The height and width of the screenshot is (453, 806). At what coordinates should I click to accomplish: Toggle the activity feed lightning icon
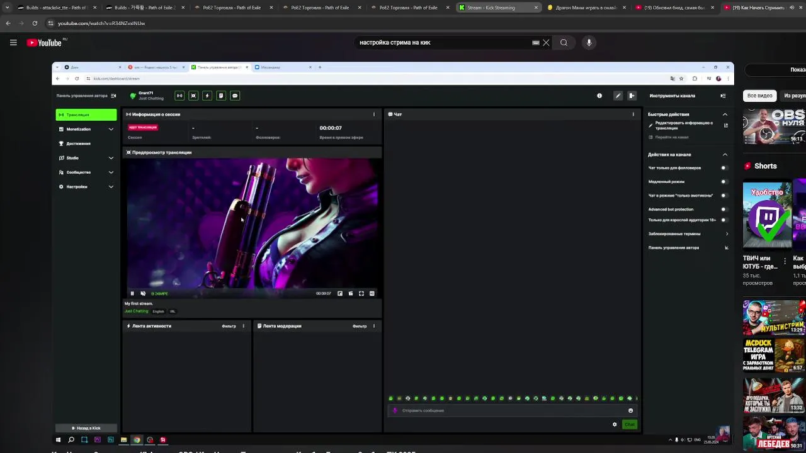point(207,96)
